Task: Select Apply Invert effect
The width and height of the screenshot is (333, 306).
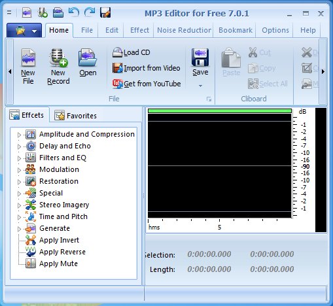Action: coord(60,240)
